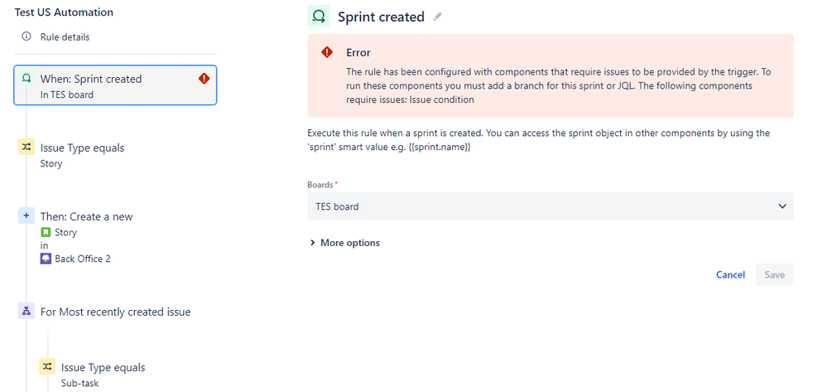Open Rule details in the left panel
Image resolution: width=827 pixels, height=392 pixels.
65,37
